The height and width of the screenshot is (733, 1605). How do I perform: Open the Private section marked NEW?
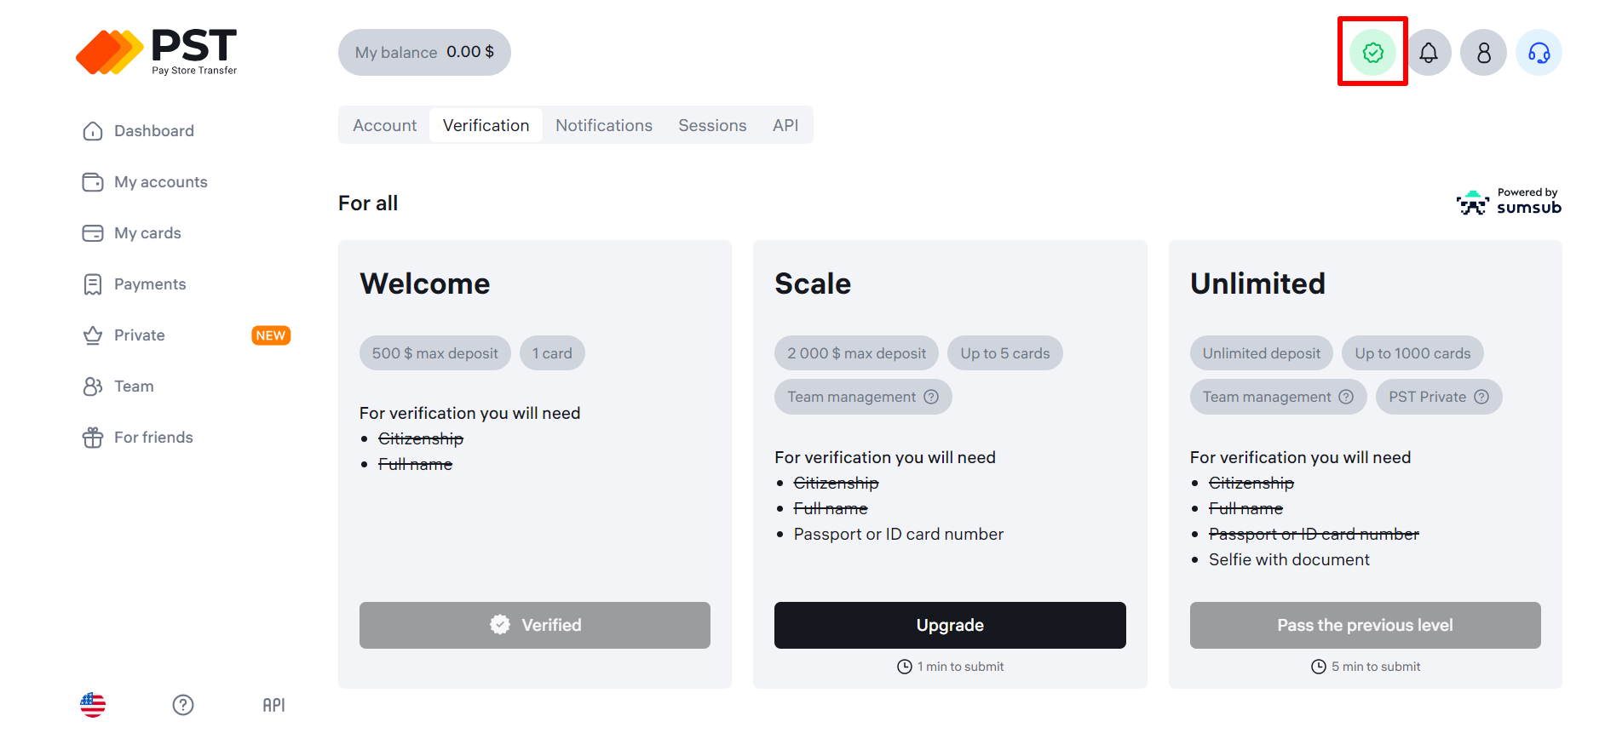coord(140,335)
